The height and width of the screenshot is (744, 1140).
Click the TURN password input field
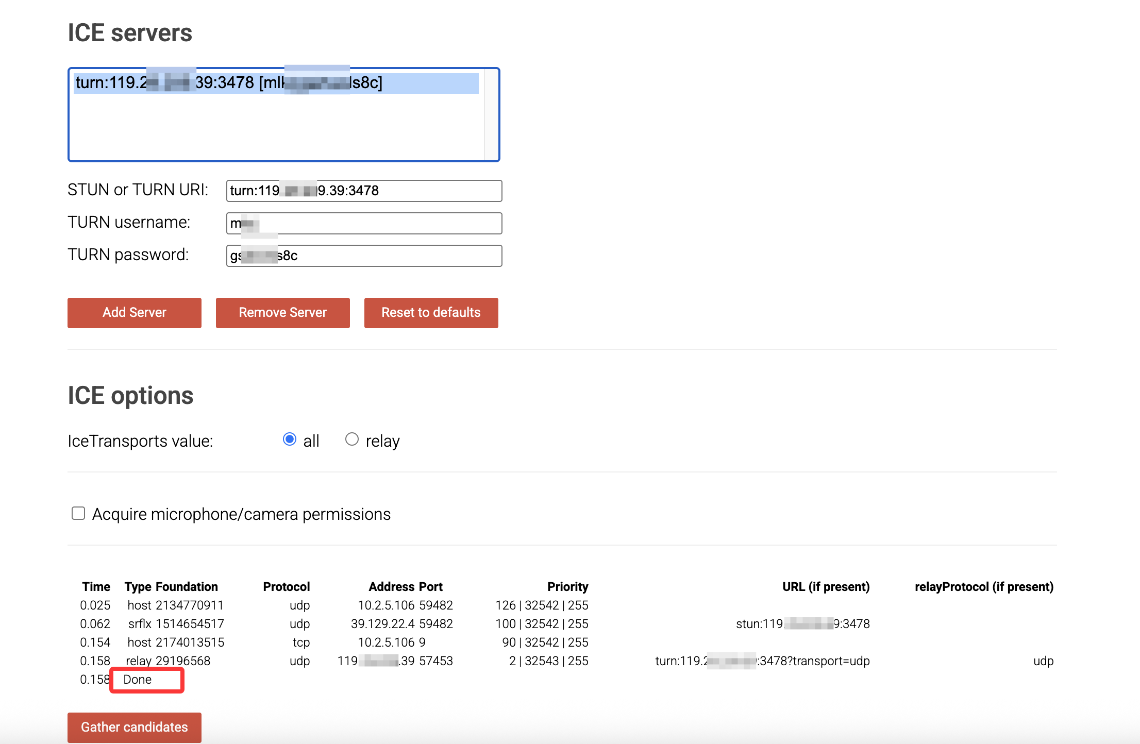click(x=364, y=256)
